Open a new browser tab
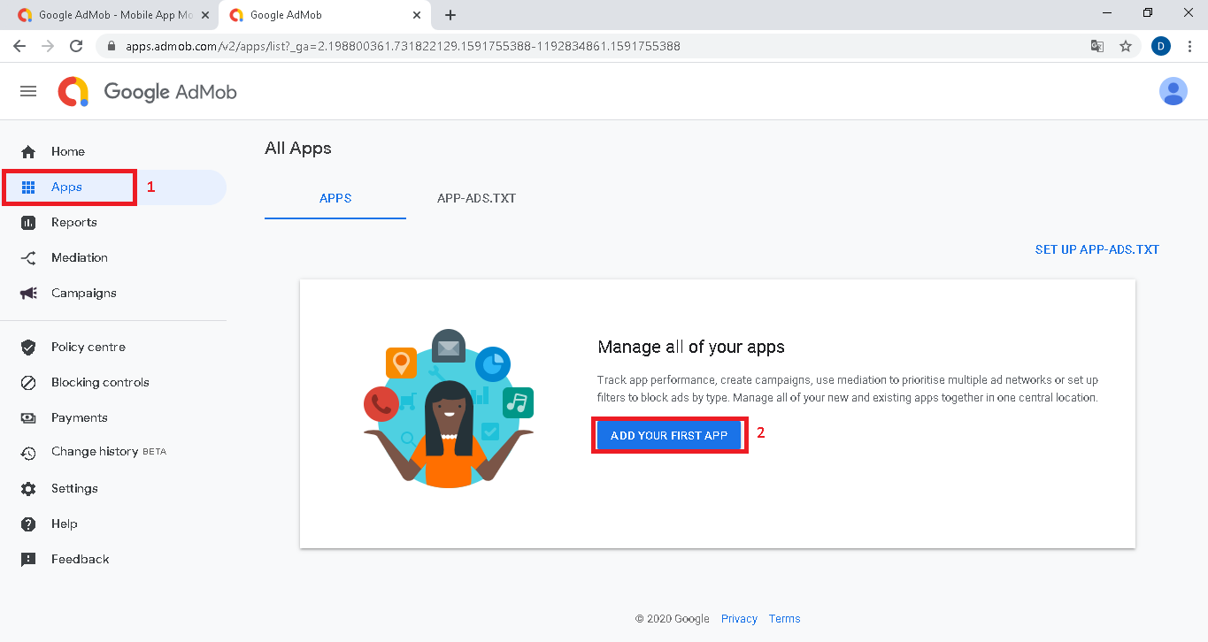Screen dimensions: 1208x642 pyautogui.click(x=450, y=15)
